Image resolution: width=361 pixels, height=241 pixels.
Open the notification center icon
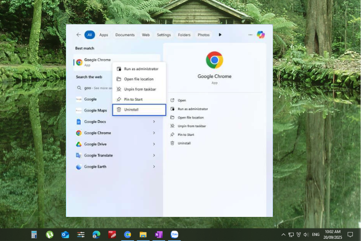(350, 235)
